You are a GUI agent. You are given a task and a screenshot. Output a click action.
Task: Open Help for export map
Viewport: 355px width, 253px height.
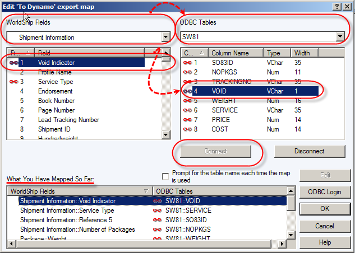pos(325,242)
